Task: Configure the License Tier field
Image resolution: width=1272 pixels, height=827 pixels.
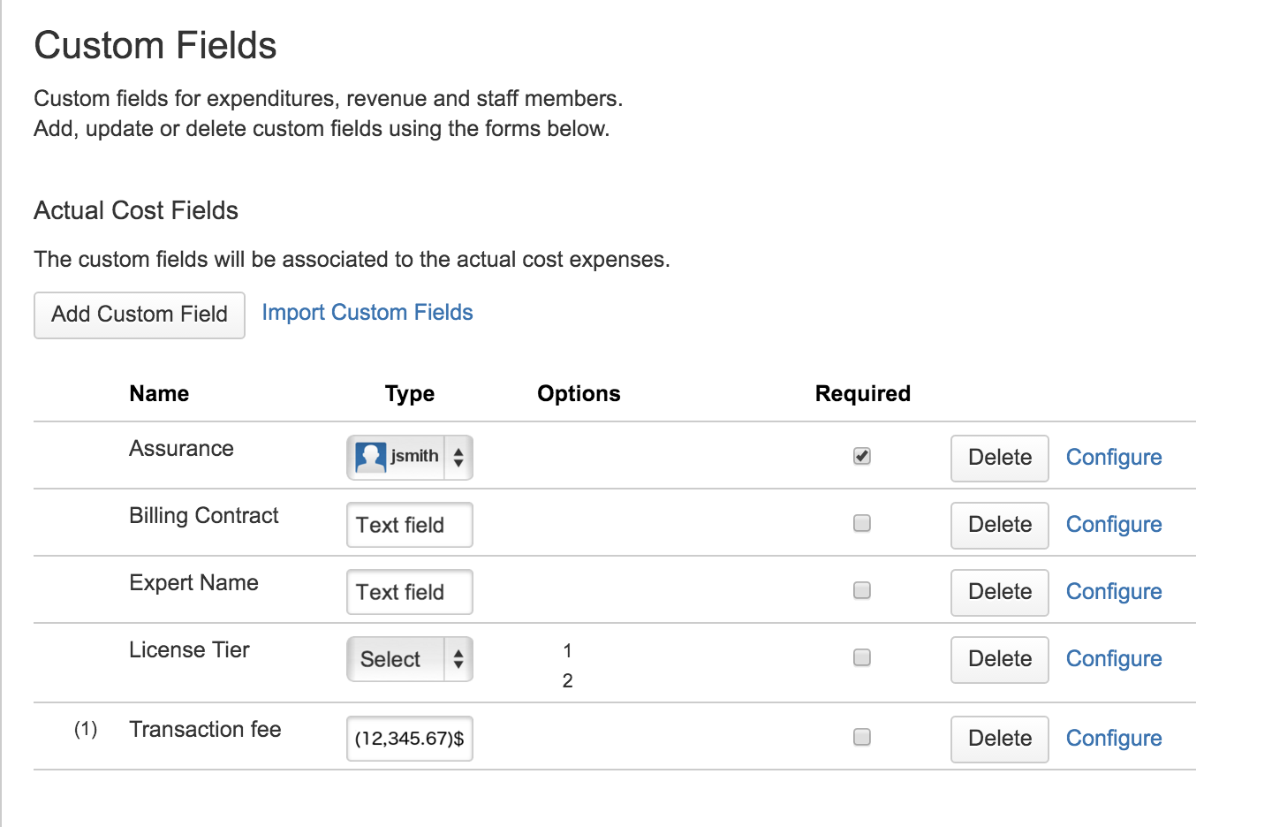Action: point(1113,659)
